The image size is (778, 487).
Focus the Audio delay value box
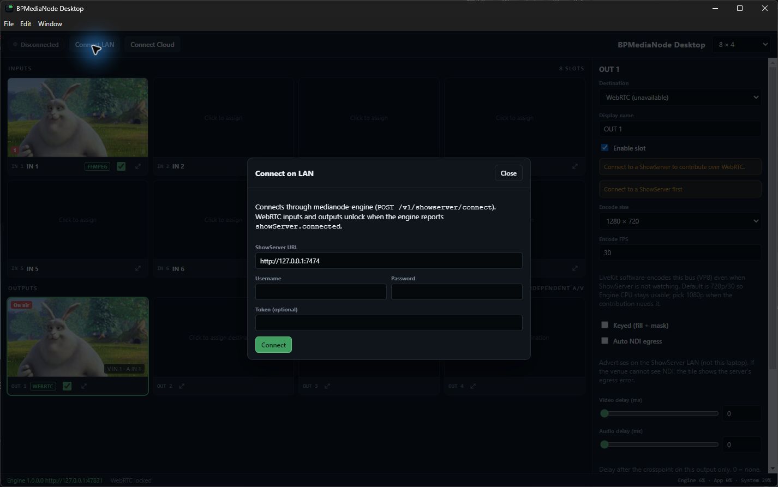click(741, 444)
